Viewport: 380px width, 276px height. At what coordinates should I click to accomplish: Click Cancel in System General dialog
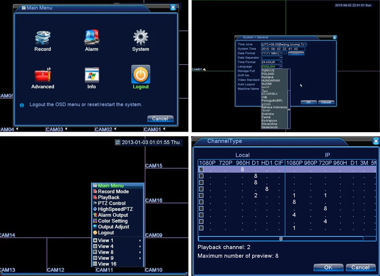(x=326, y=102)
